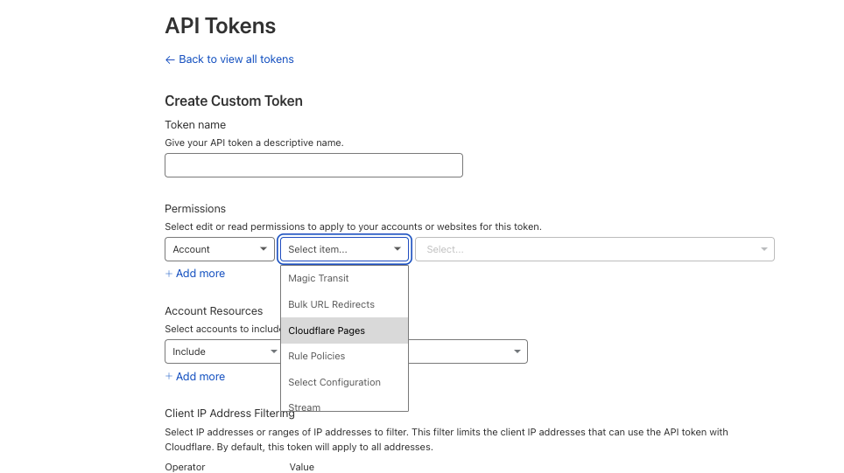Click Add more under Permissions
Image resolution: width=844 pixels, height=473 pixels.
coord(200,274)
